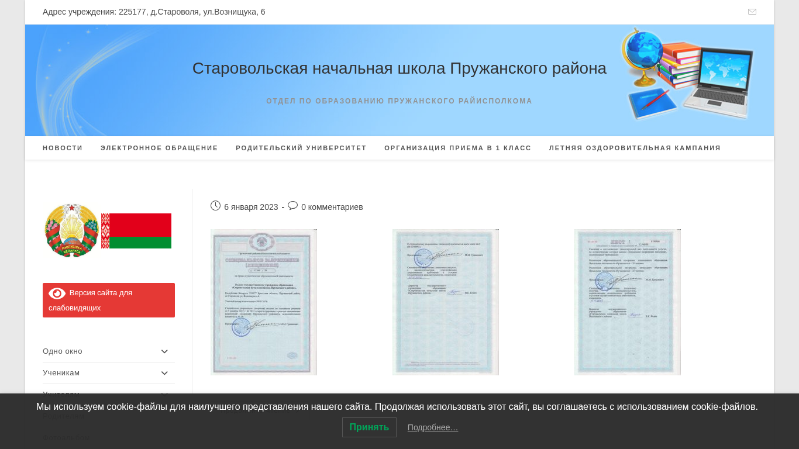The width and height of the screenshot is (799, 449).
Task: Click the envelope email icon
Action: coord(752,12)
